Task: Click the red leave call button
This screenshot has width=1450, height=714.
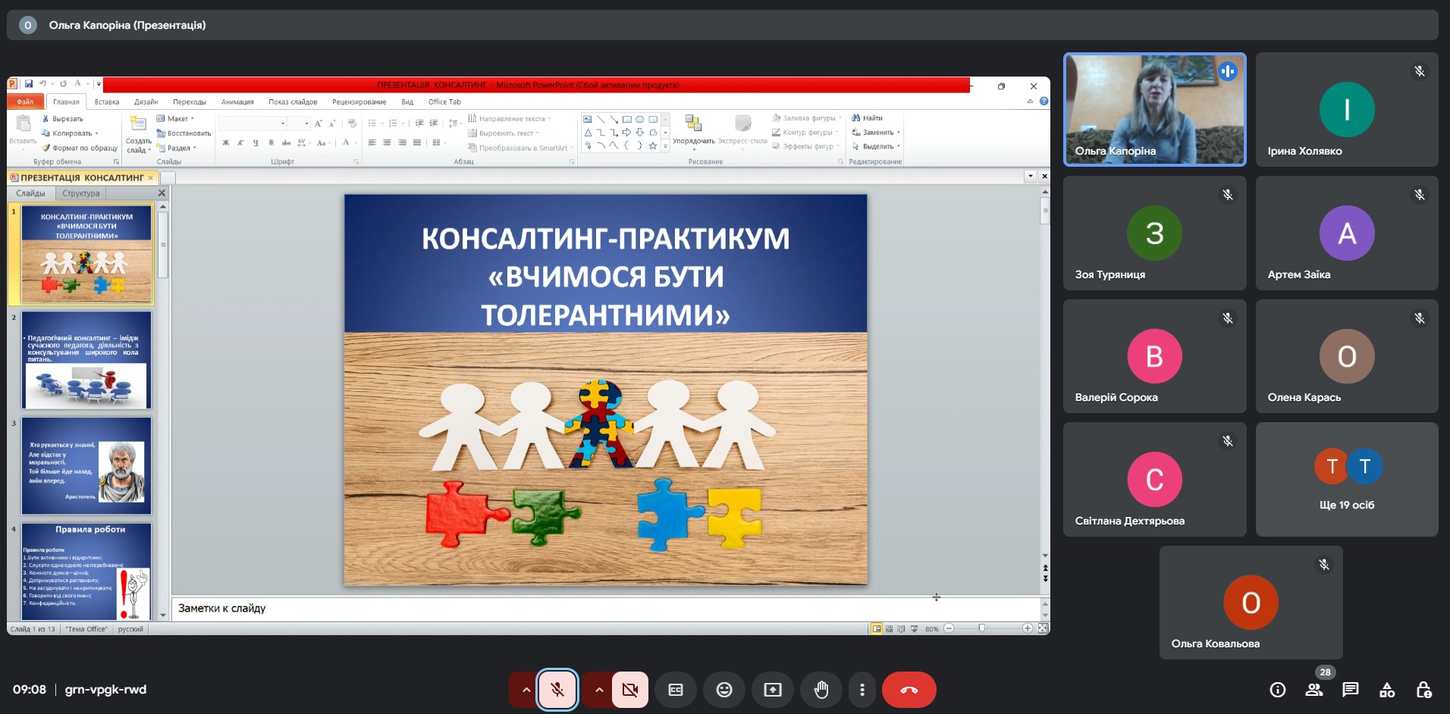Action: pyautogui.click(x=909, y=690)
